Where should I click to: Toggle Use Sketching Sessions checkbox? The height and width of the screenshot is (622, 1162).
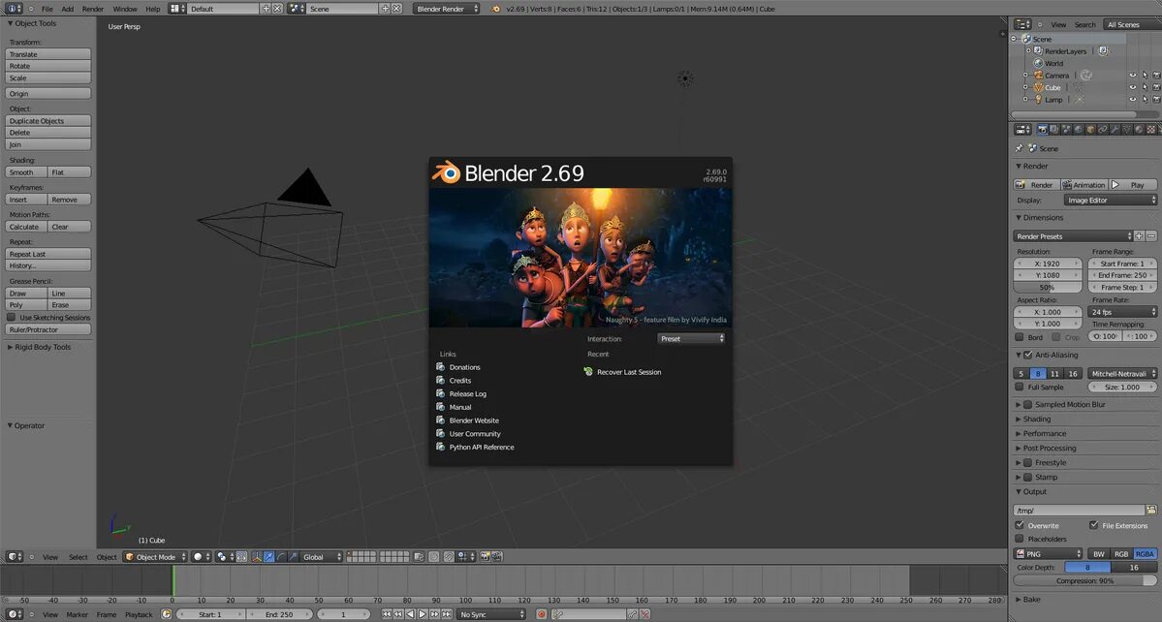[x=11, y=317]
